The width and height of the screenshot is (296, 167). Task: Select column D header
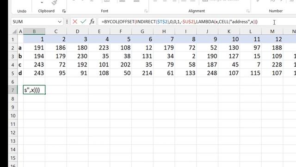pos(77,32)
